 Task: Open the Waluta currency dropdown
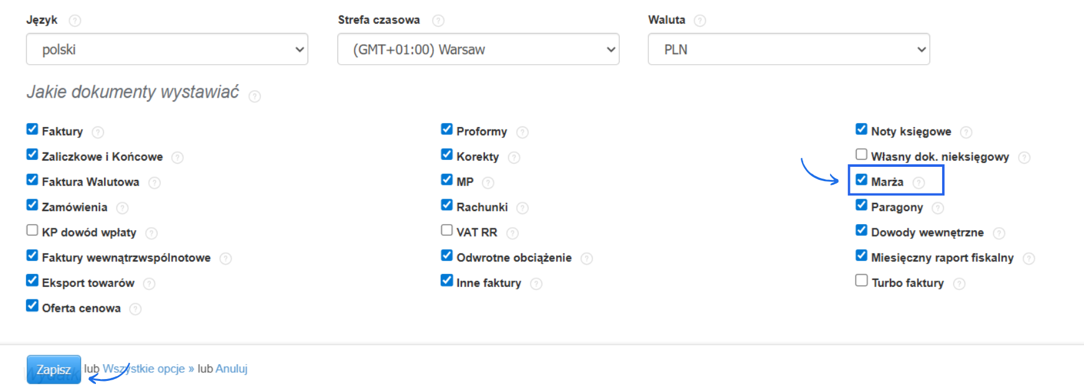pos(788,49)
